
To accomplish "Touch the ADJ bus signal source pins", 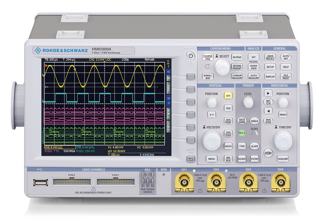I will [x=148, y=177].
